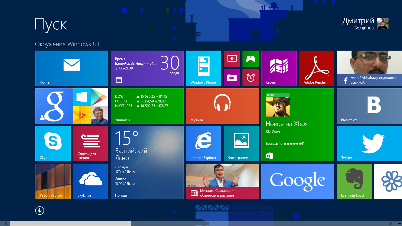Screen dimensions: 402x226
Task: Open the ВКонтакте tile
Action: (x=369, y=106)
